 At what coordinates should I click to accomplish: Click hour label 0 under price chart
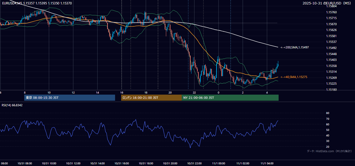point(219,92)
